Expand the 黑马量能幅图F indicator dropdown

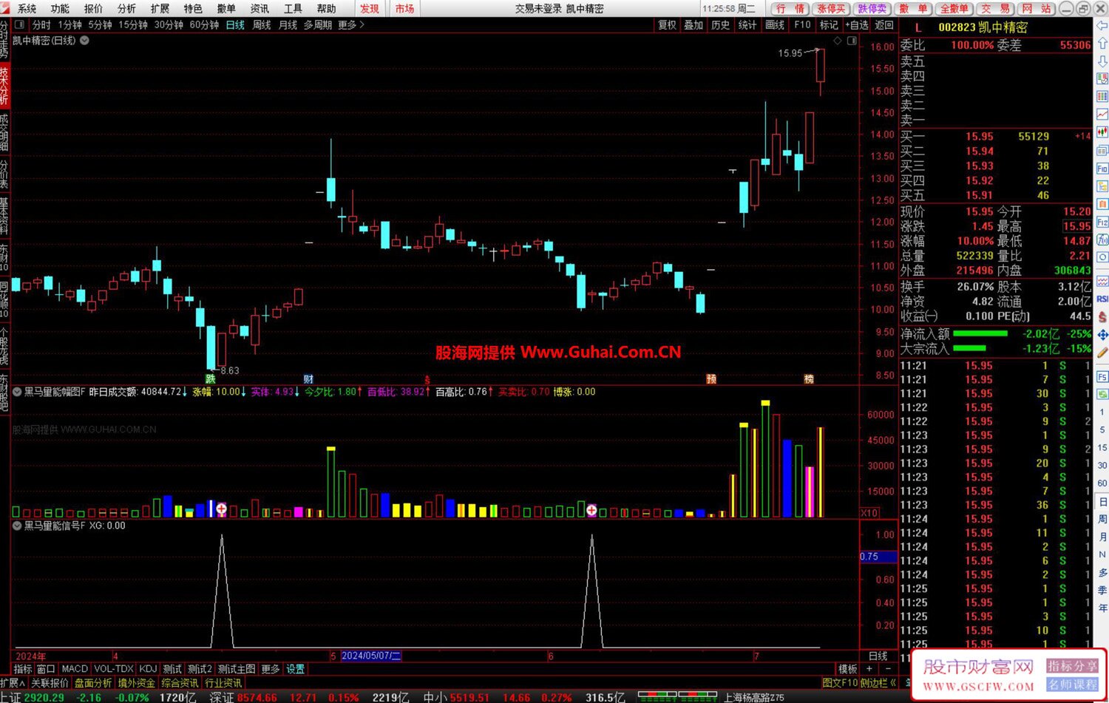pos(17,392)
